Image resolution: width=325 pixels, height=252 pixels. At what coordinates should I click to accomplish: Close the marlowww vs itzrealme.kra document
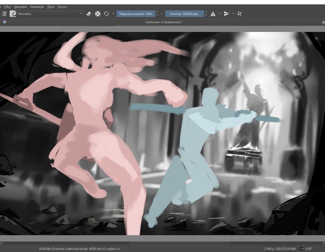323,22
